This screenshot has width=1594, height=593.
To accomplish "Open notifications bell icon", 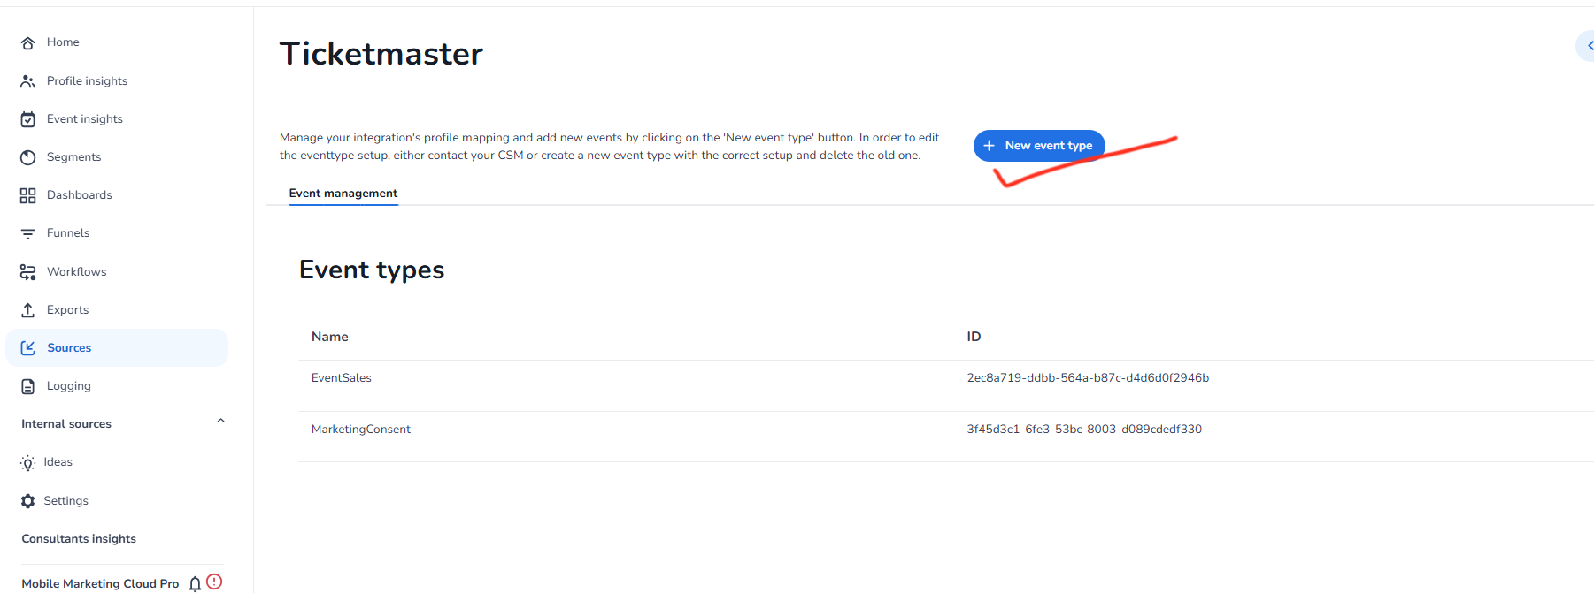I will (x=196, y=583).
